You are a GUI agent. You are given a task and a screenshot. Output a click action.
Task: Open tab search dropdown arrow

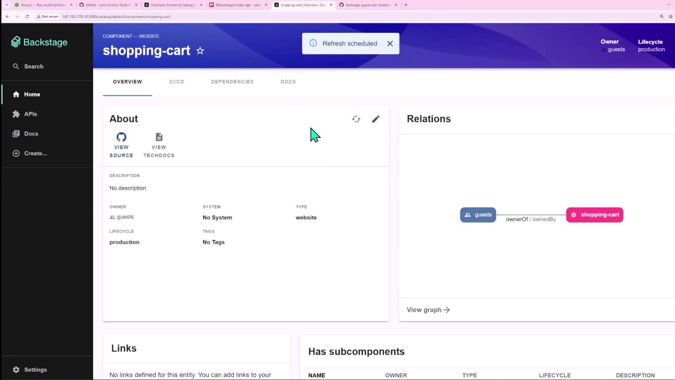7,5
